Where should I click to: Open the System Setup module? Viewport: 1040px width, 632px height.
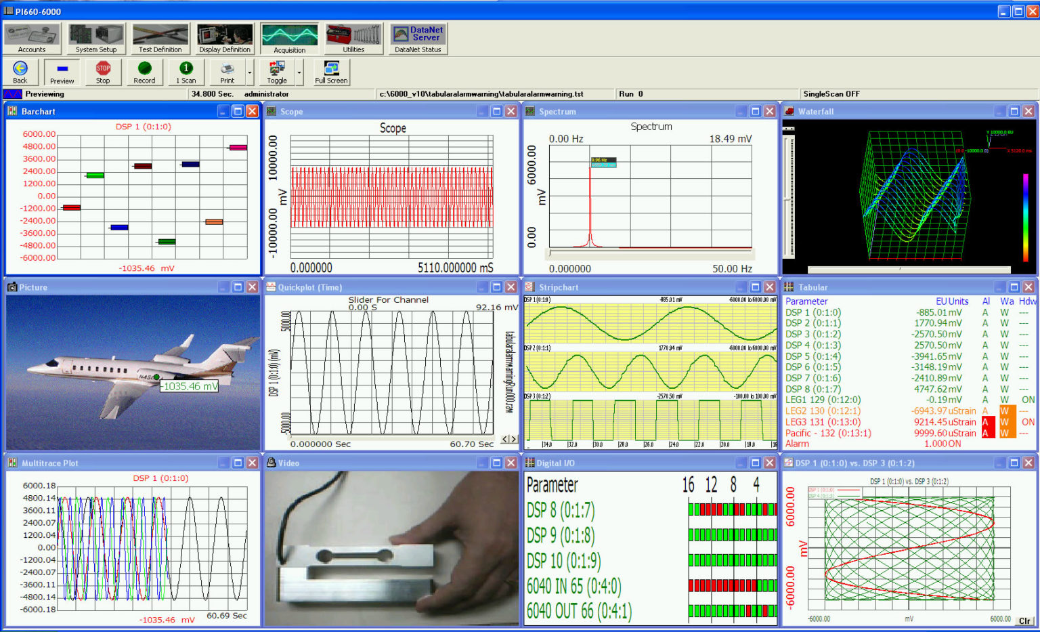click(x=96, y=37)
